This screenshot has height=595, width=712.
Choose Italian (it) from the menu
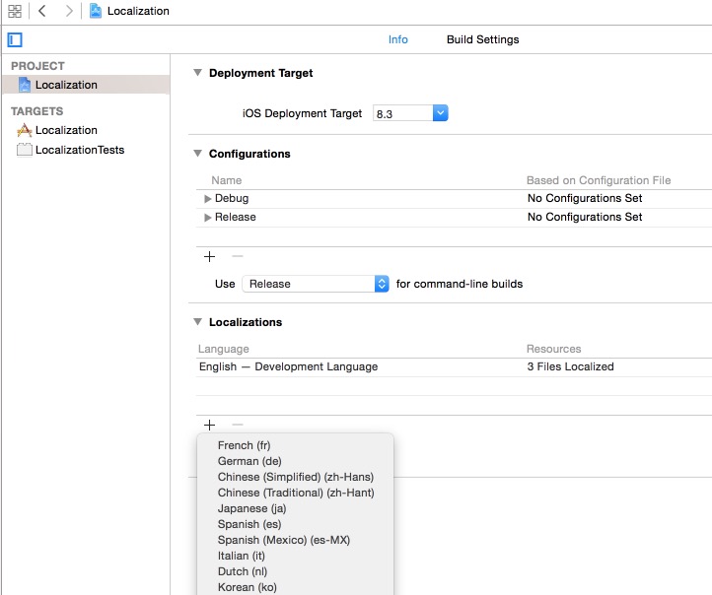[295, 556]
